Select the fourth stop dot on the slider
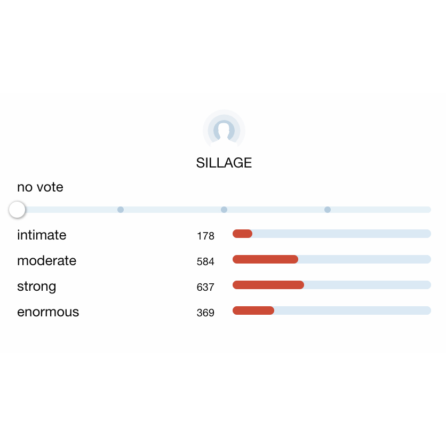Image resolution: width=446 pixels, height=446 pixels. 328,210
